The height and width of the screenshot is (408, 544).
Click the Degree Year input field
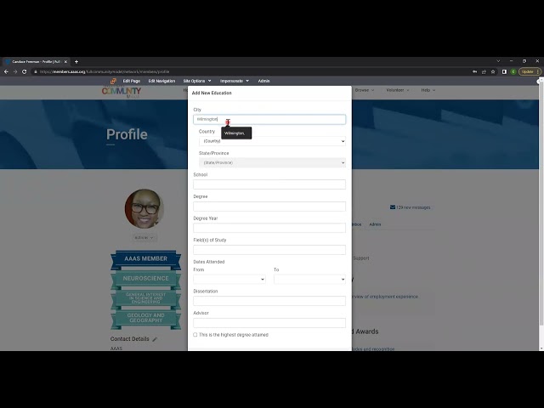(x=269, y=228)
